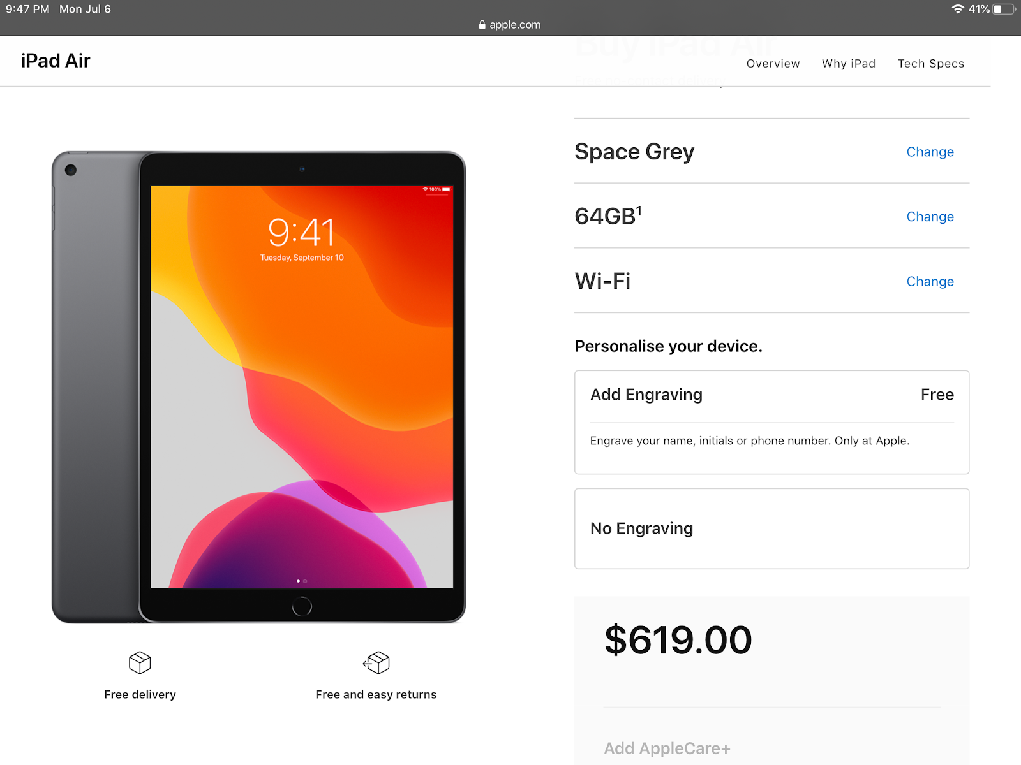The width and height of the screenshot is (1021, 765).
Task: Tap the lock icon beside apple.com
Action: click(482, 25)
